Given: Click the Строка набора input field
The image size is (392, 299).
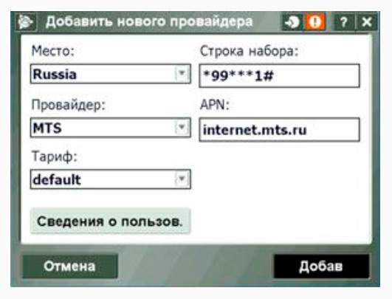Looking at the screenshot, I should (x=280, y=76).
